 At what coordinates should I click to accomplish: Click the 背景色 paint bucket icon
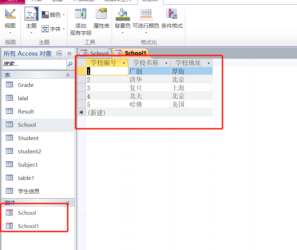point(122,14)
